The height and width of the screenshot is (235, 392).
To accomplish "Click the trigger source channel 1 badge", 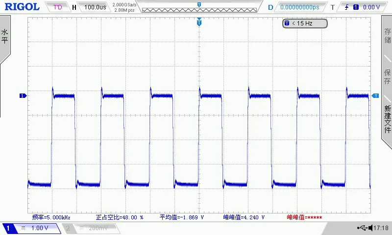I will (x=356, y=7).
